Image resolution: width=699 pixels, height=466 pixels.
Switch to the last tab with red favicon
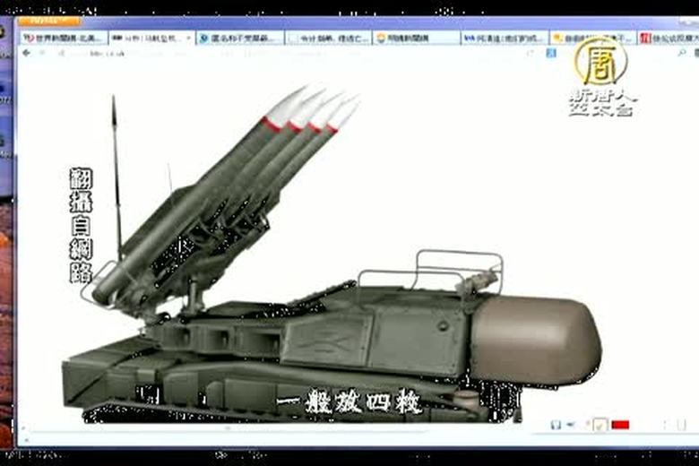[668, 39]
